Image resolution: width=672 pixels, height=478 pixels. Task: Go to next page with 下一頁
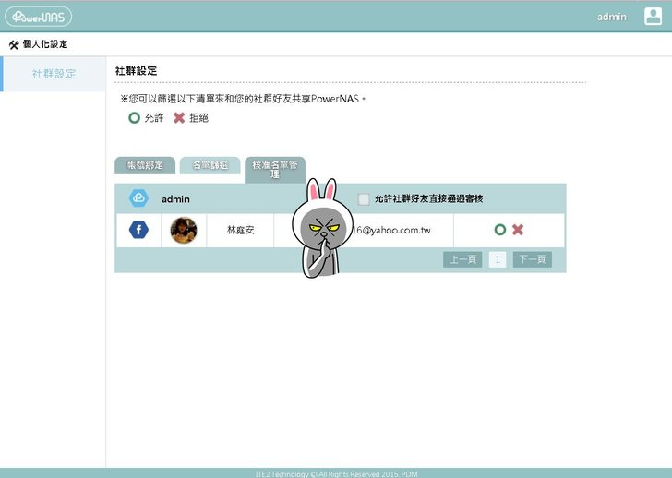pyautogui.click(x=533, y=259)
